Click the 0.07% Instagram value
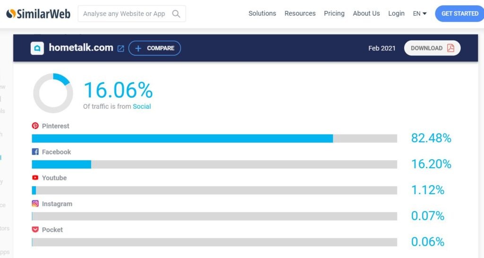 point(427,216)
